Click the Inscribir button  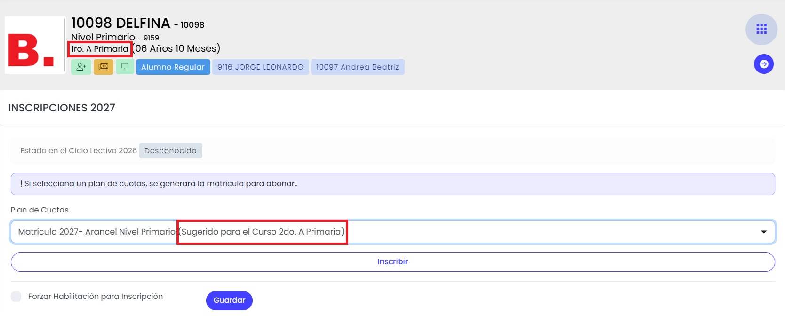[x=392, y=262]
